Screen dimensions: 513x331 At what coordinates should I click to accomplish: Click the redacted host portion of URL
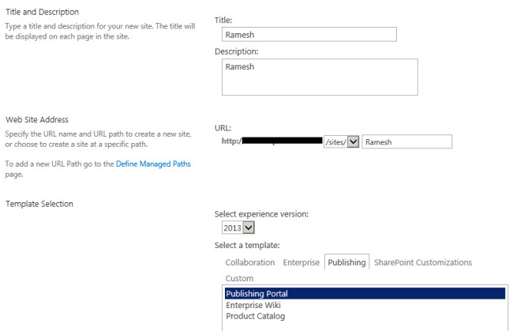point(281,141)
